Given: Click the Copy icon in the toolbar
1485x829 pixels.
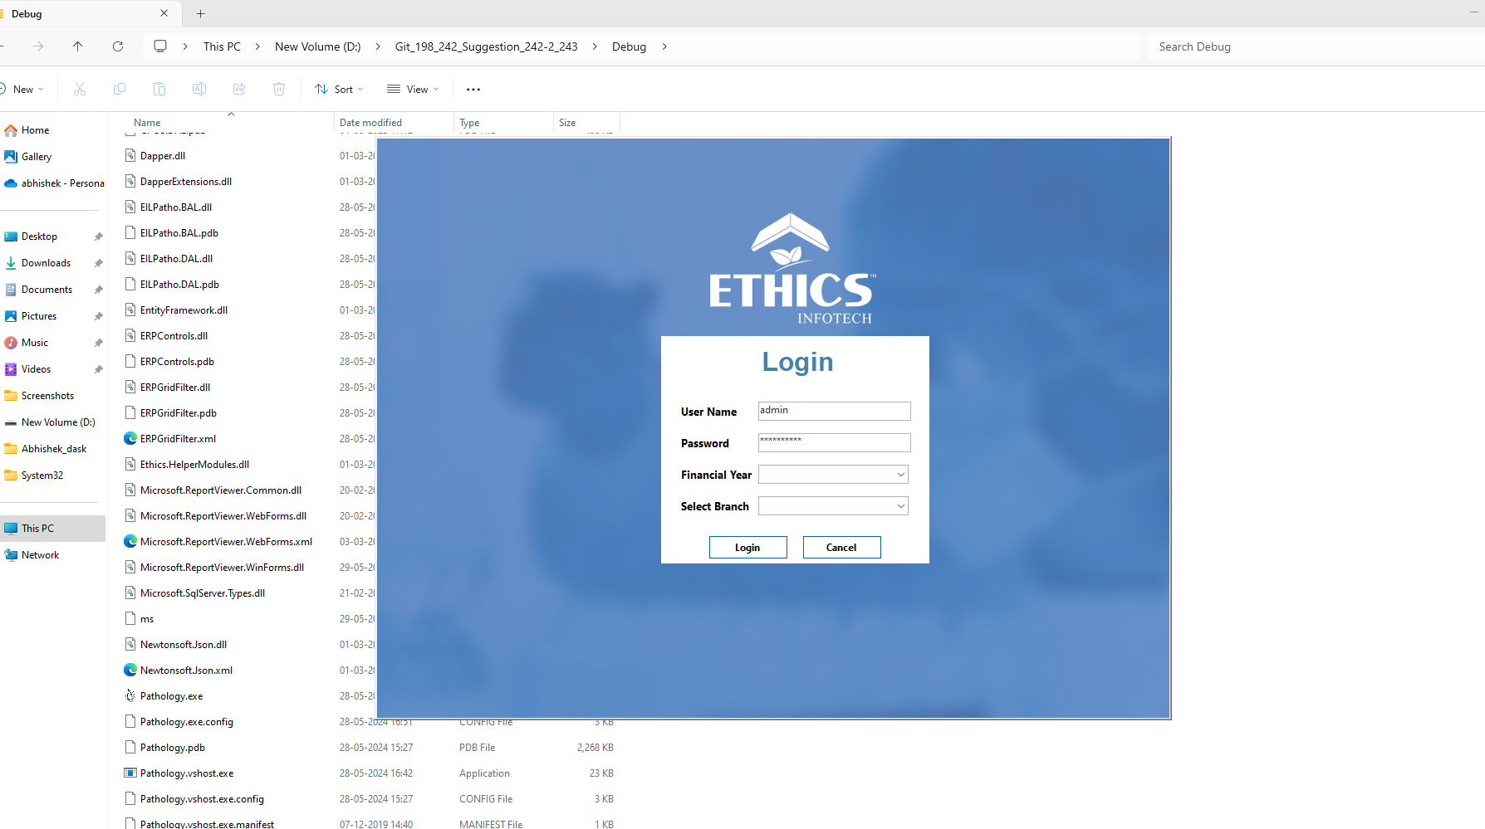Looking at the screenshot, I should point(120,89).
